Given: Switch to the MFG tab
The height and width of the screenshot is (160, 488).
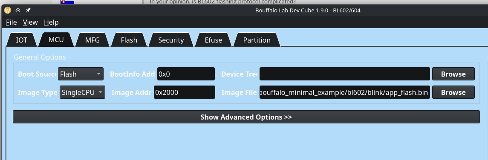Looking at the screenshot, I should click(92, 40).
